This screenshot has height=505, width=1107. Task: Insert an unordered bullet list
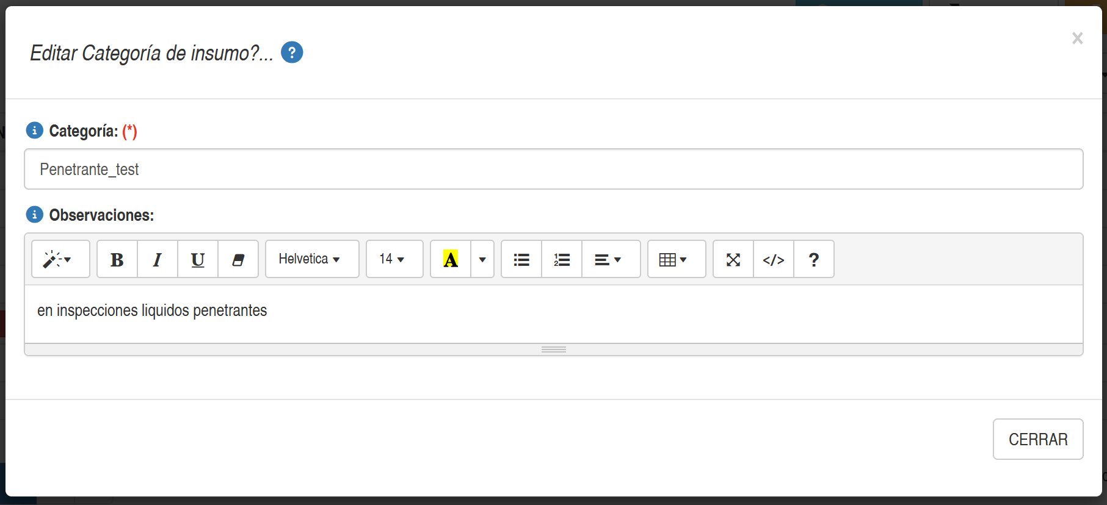521,259
